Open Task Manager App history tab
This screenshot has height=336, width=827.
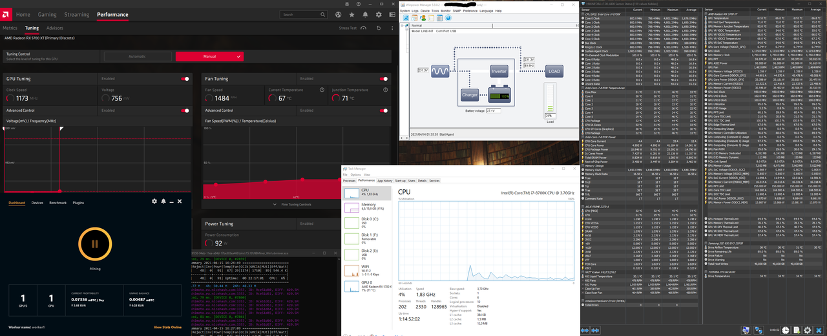tap(384, 181)
